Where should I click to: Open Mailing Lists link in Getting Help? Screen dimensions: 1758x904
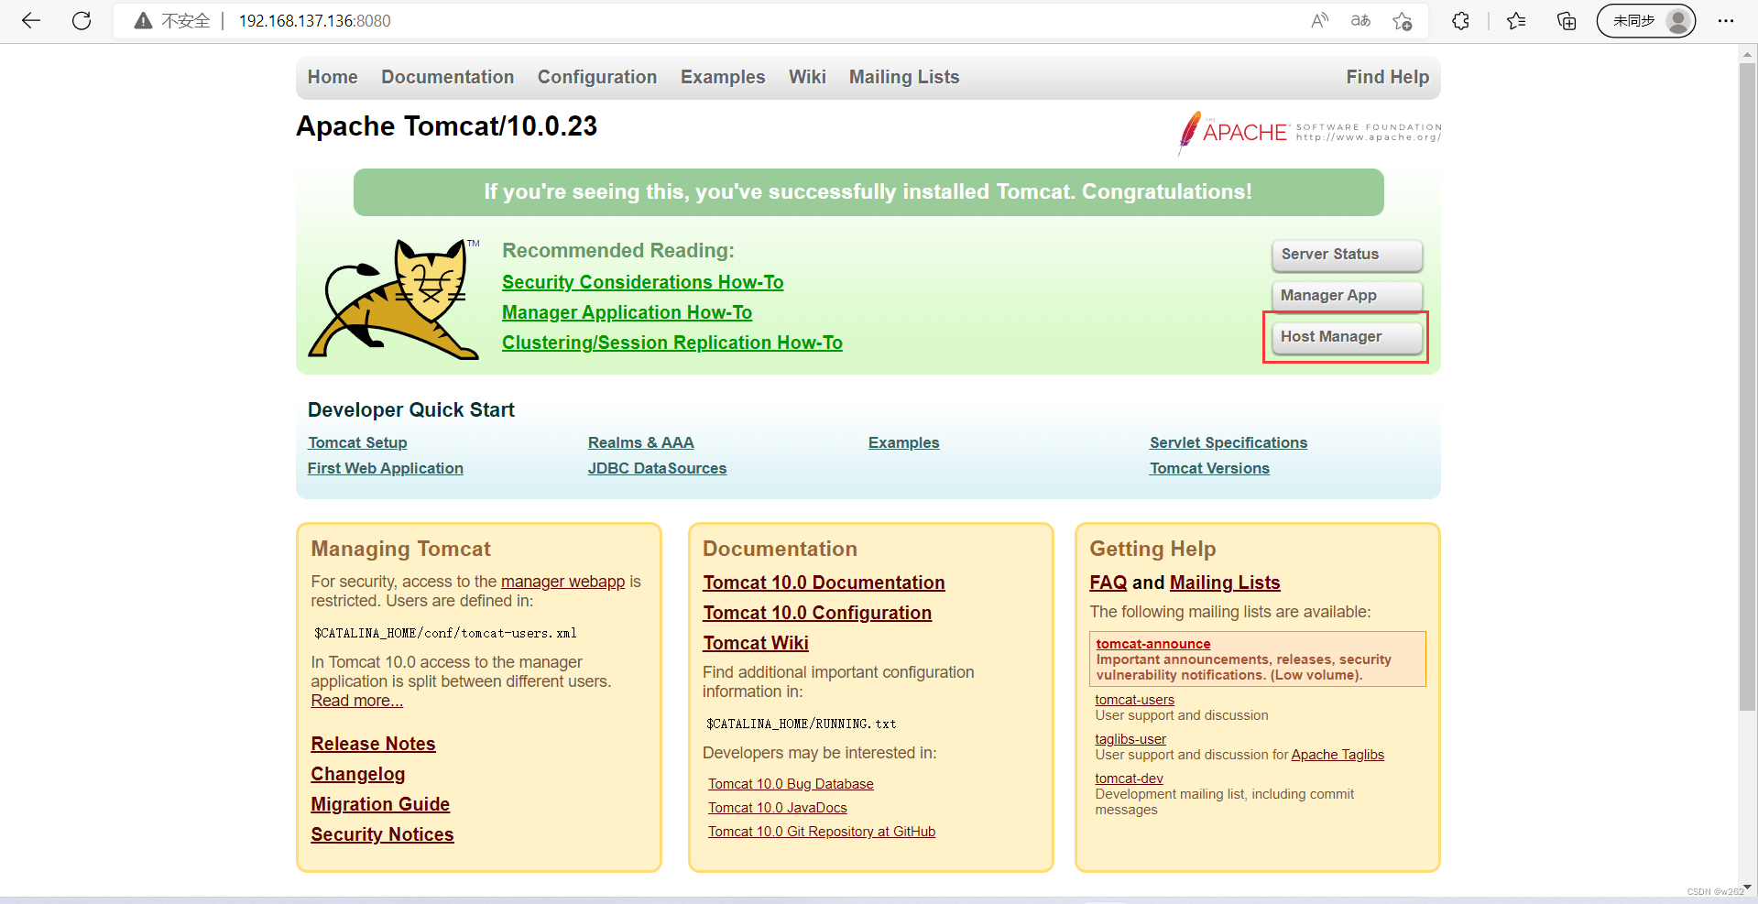[x=1225, y=583]
